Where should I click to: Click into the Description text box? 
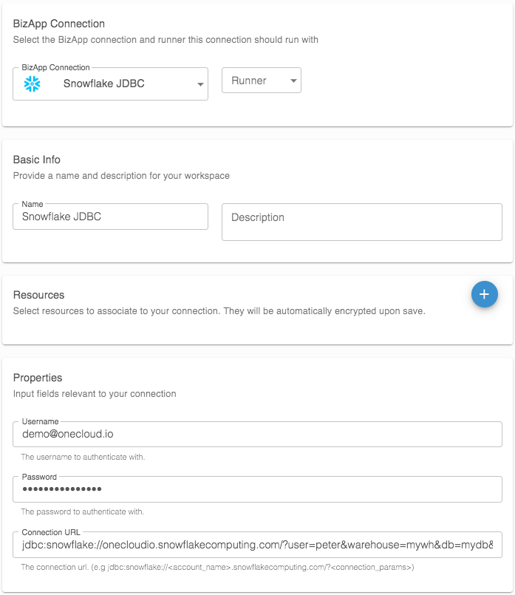[x=361, y=222]
